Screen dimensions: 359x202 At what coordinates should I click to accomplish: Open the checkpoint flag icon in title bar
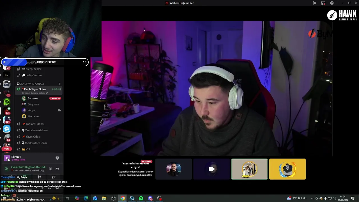coord(315,3)
